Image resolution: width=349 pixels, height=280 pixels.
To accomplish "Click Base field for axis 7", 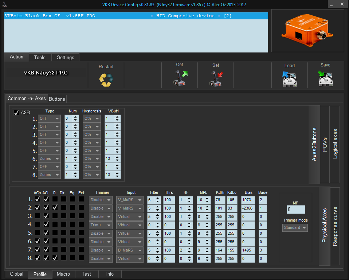I will click(x=263, y=250).
